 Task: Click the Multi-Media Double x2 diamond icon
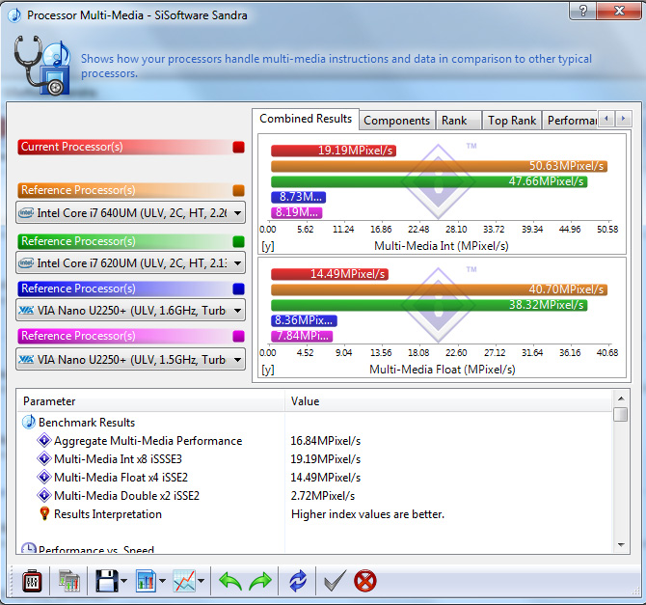coord(43,495)
